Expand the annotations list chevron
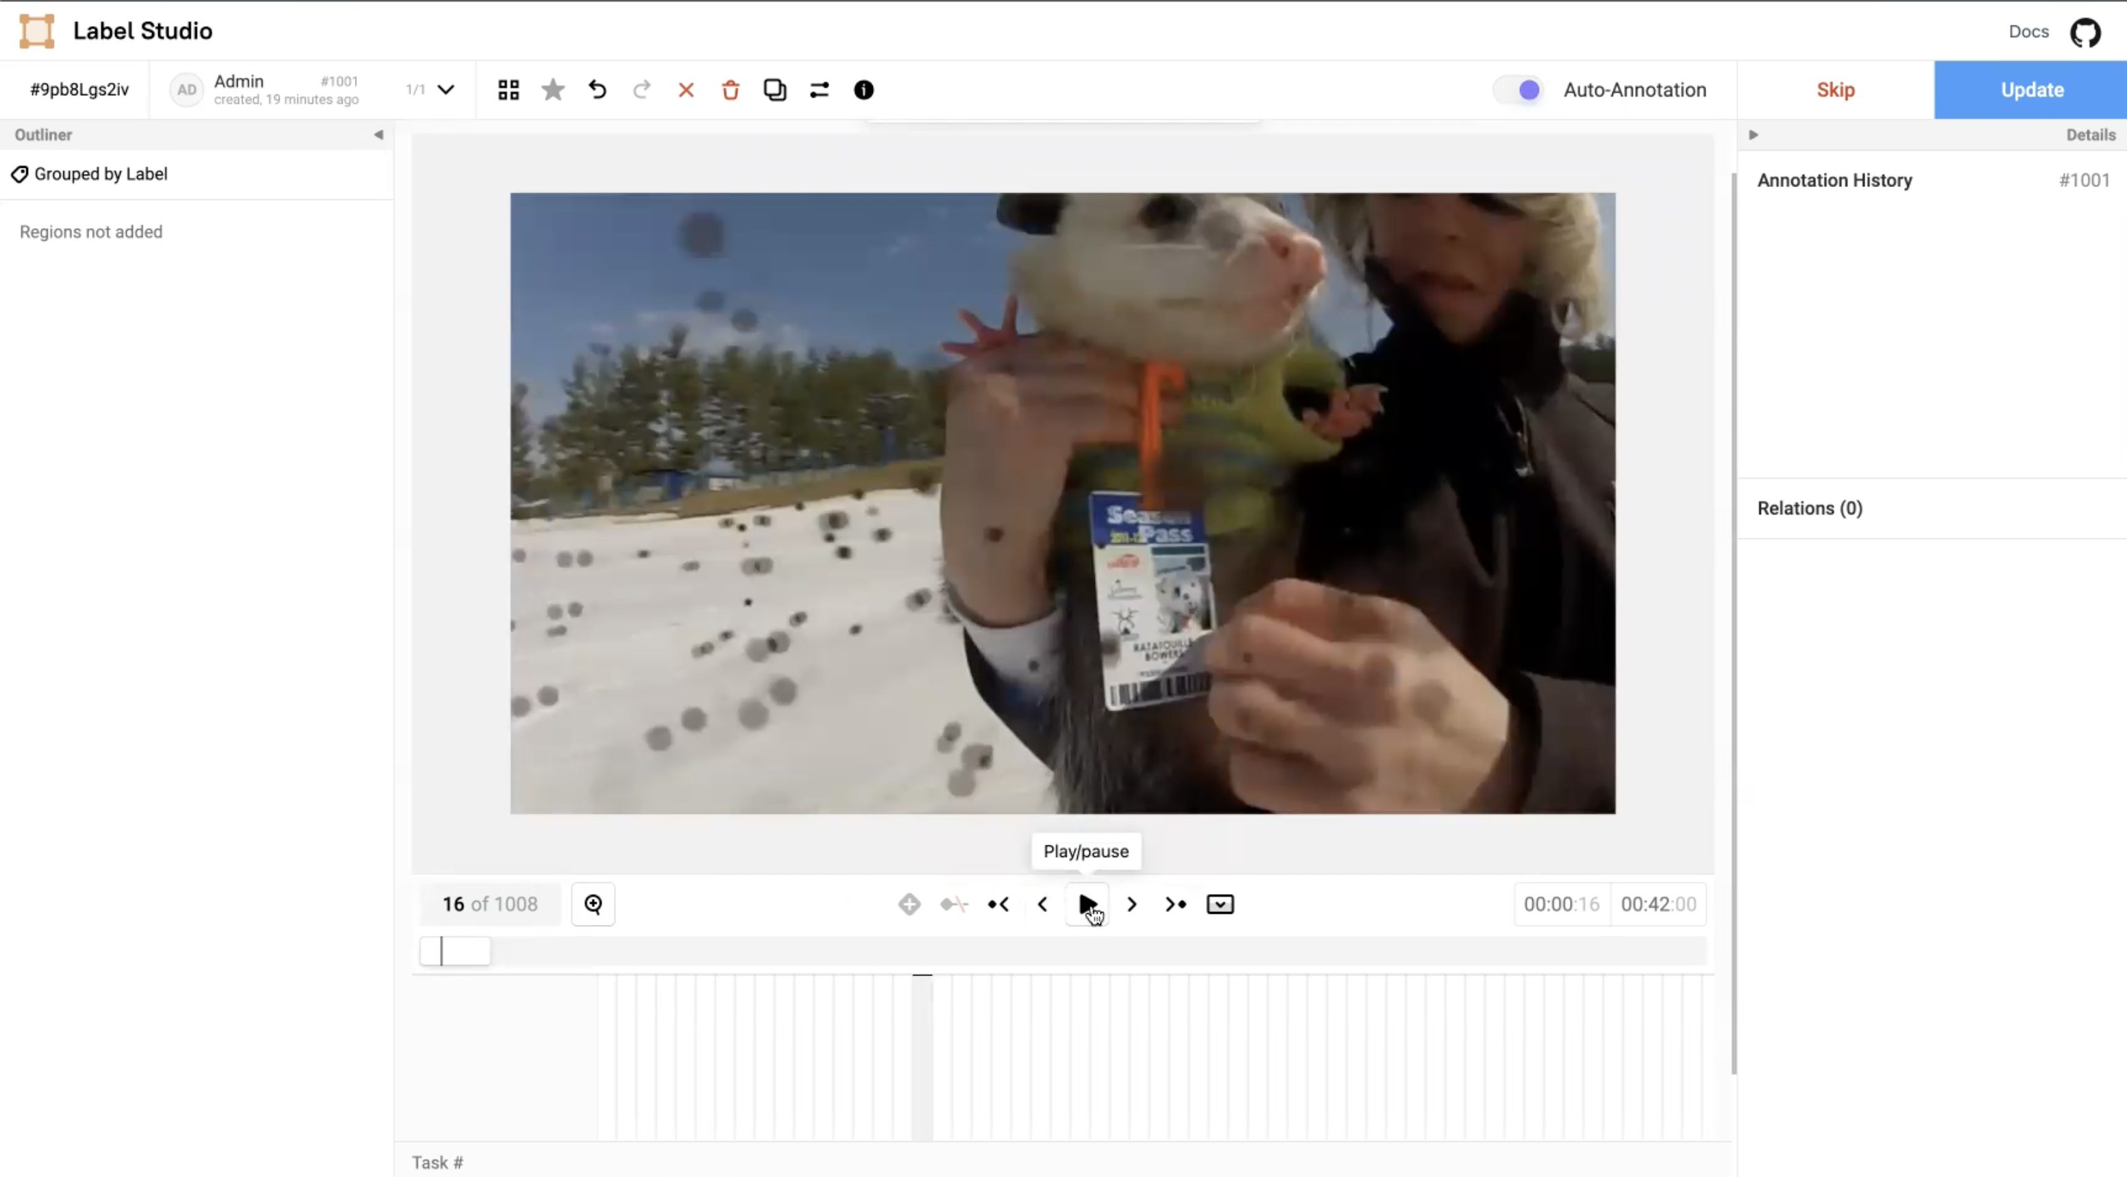Viewport: 2127px width, 1177px height. click(x=446, y=90)
